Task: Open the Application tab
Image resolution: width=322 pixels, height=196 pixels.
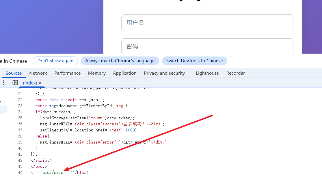Action: point(125,73)
